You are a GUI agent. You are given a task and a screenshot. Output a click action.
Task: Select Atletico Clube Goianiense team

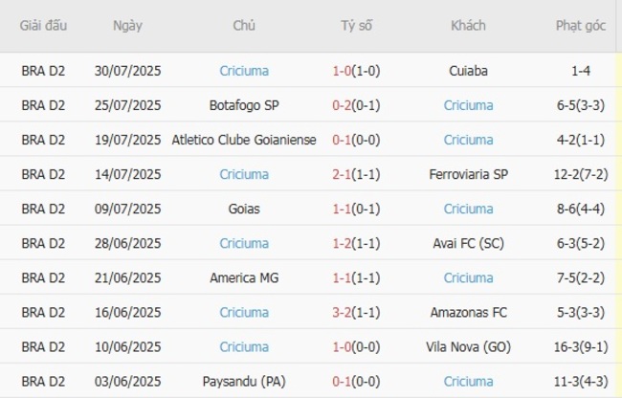(243, 140)
